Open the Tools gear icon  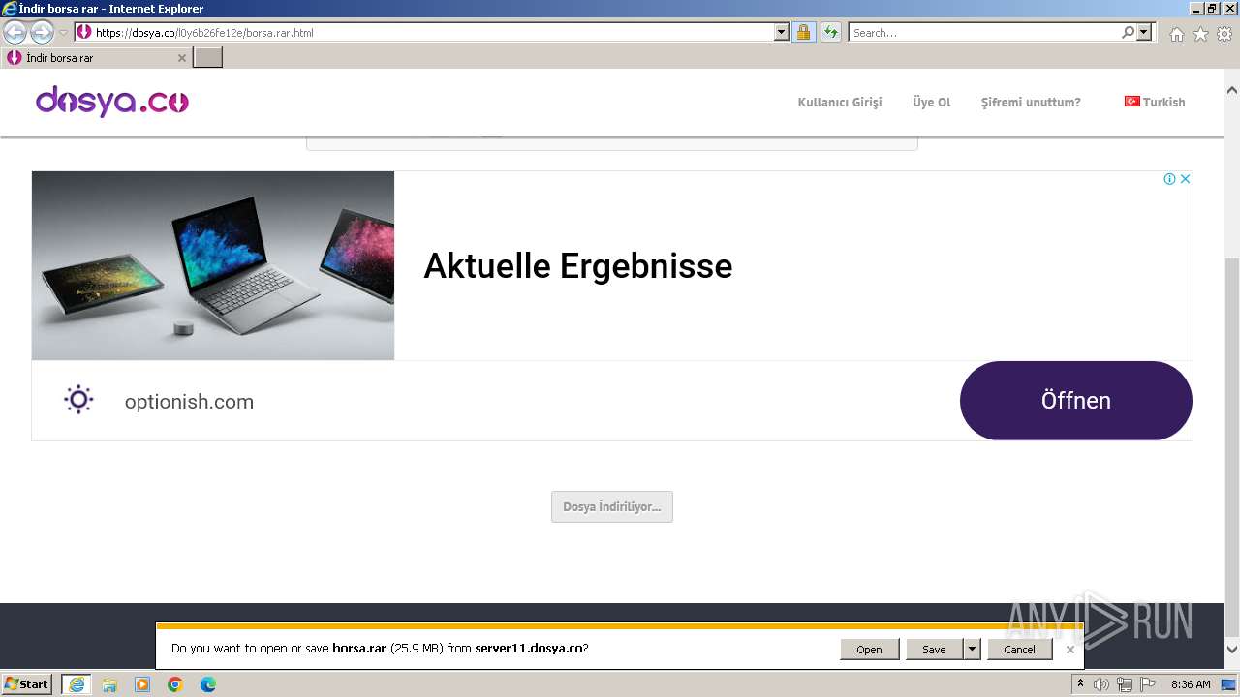1224,34
